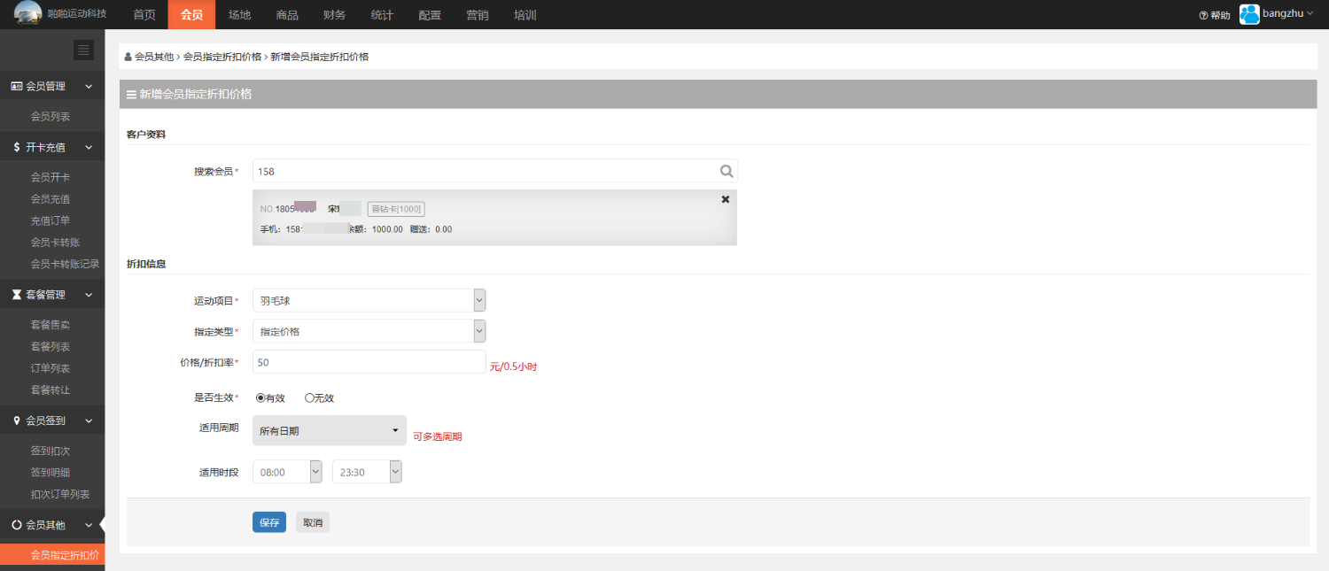
Task: Toggle the sidebar hamburger menu icon
Action: tap(83, 50)
